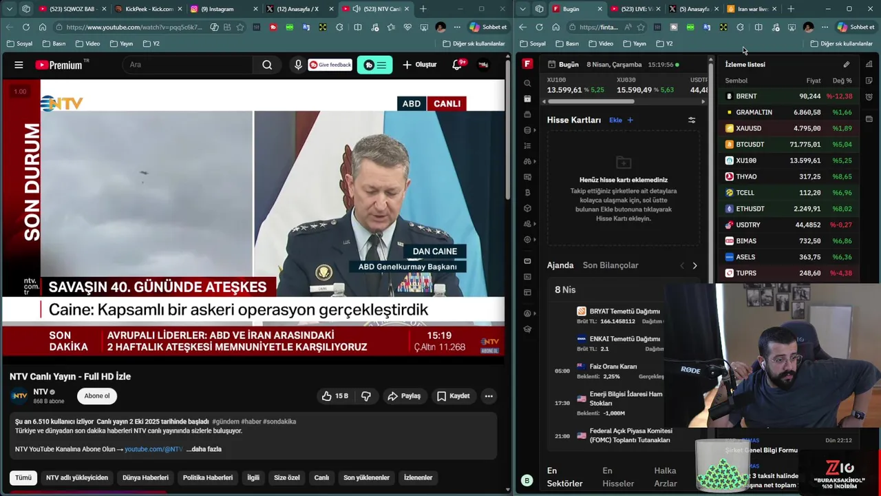Viewport: 881px width, 496px height.
Task: Open the B icon in Fintables sidebar
Action: 527,193
